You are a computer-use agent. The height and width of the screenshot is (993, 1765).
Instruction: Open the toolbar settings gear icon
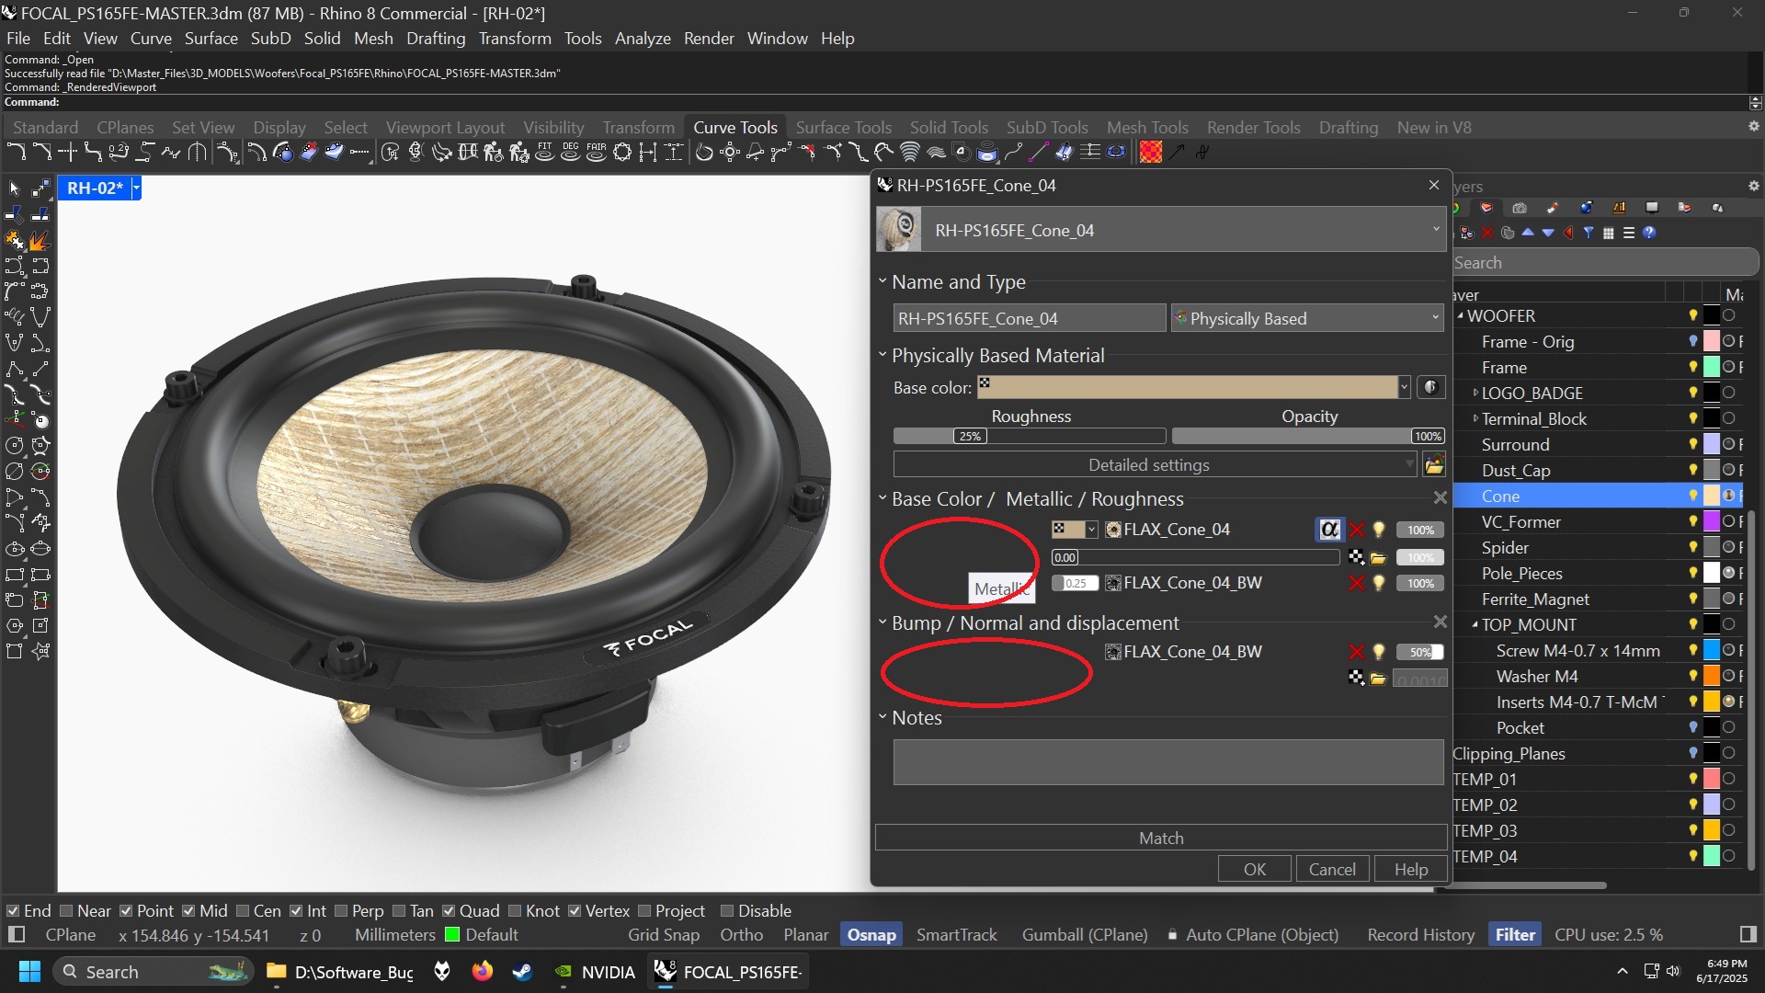pos(1753,127)
